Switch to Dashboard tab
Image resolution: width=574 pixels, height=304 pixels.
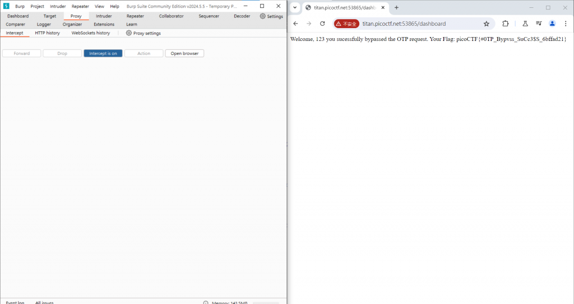[x=18, y=16]
